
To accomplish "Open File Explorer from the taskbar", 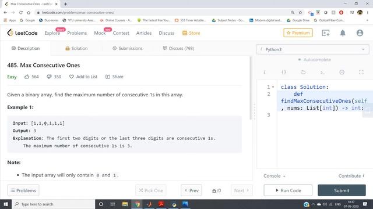I will (x=125, y=204).
